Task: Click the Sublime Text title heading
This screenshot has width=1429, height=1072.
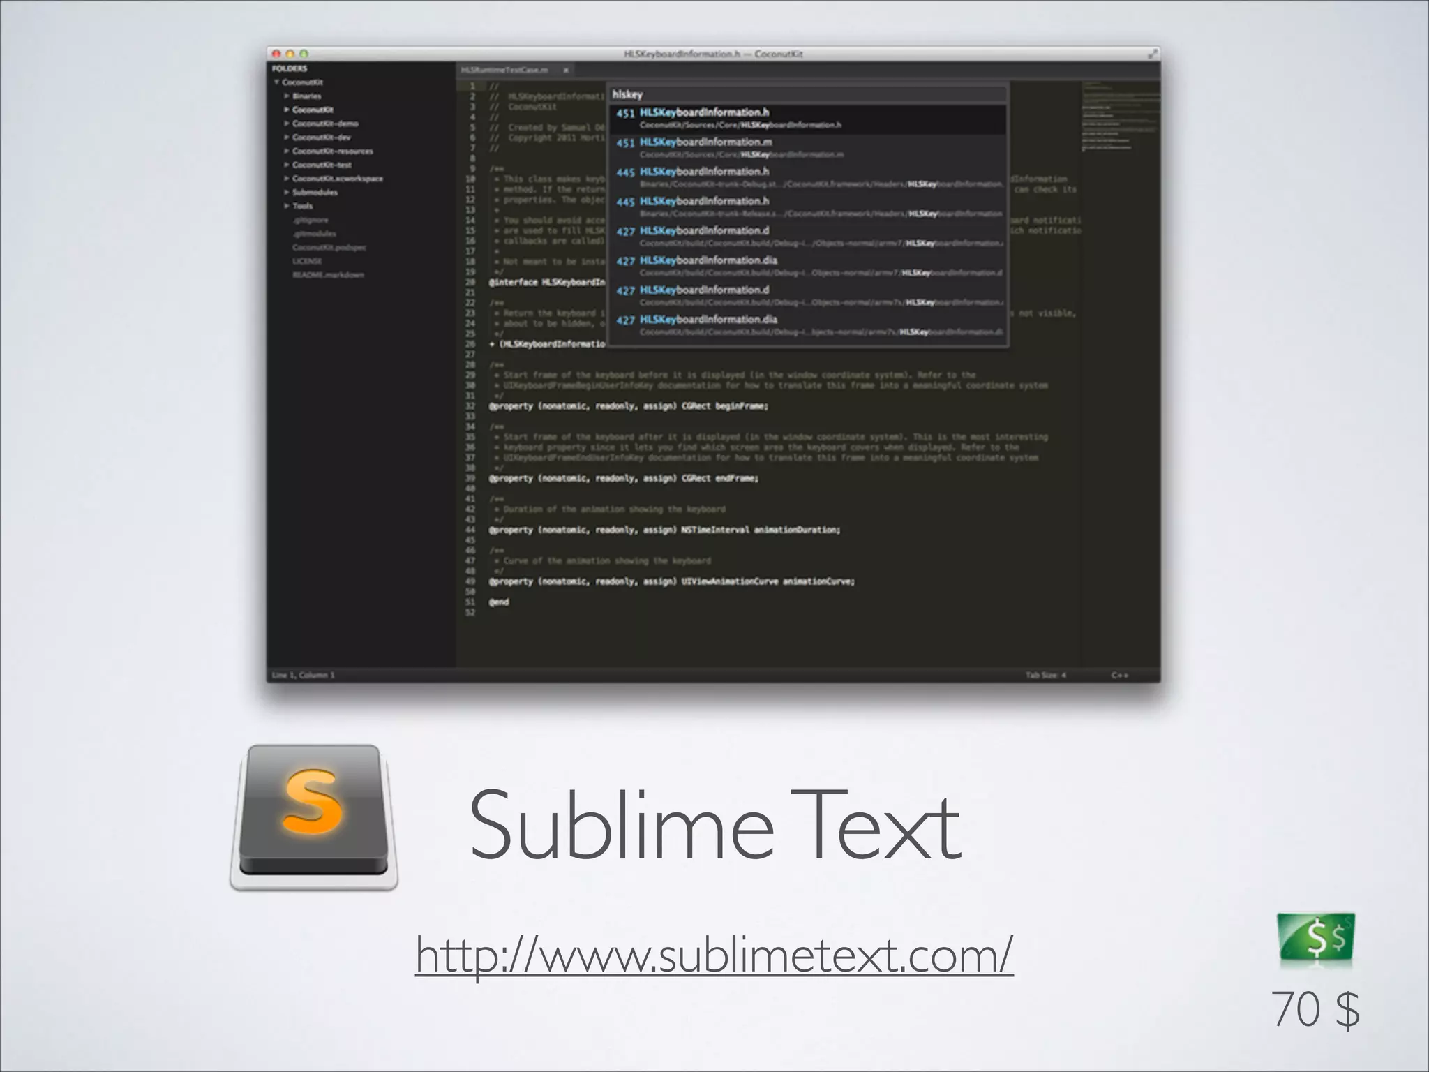Action: tap(715, 826)
